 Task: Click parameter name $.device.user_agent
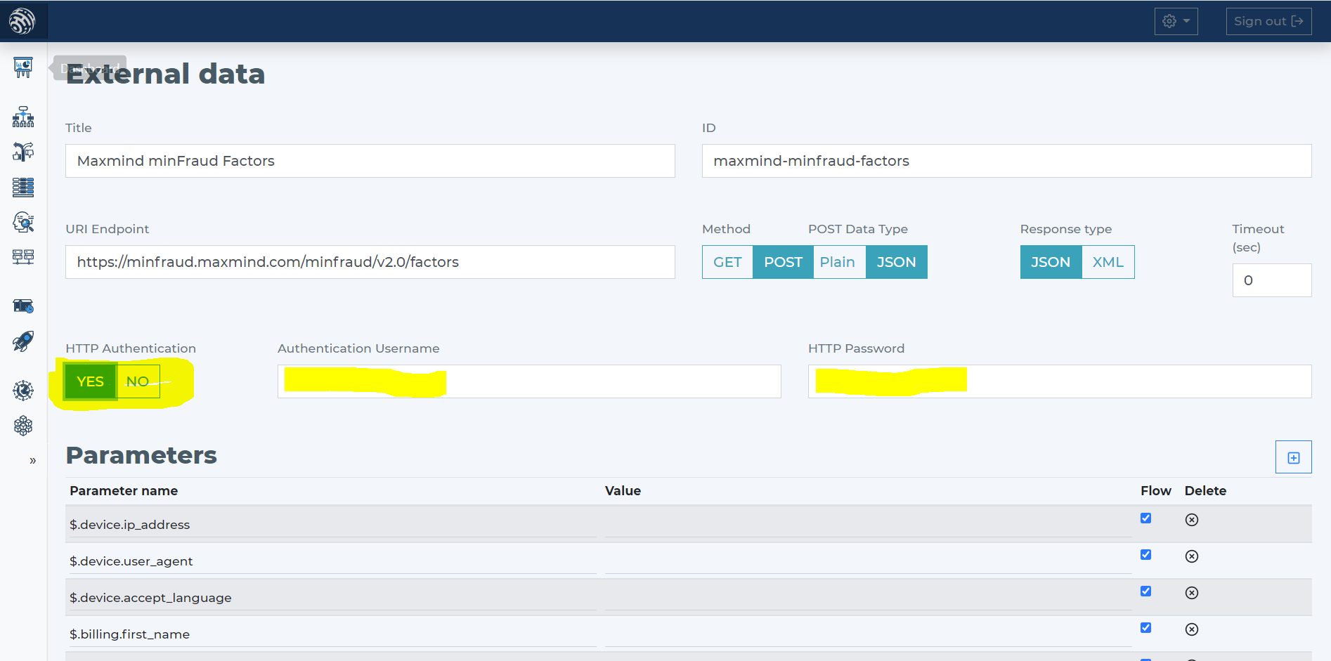131,561
